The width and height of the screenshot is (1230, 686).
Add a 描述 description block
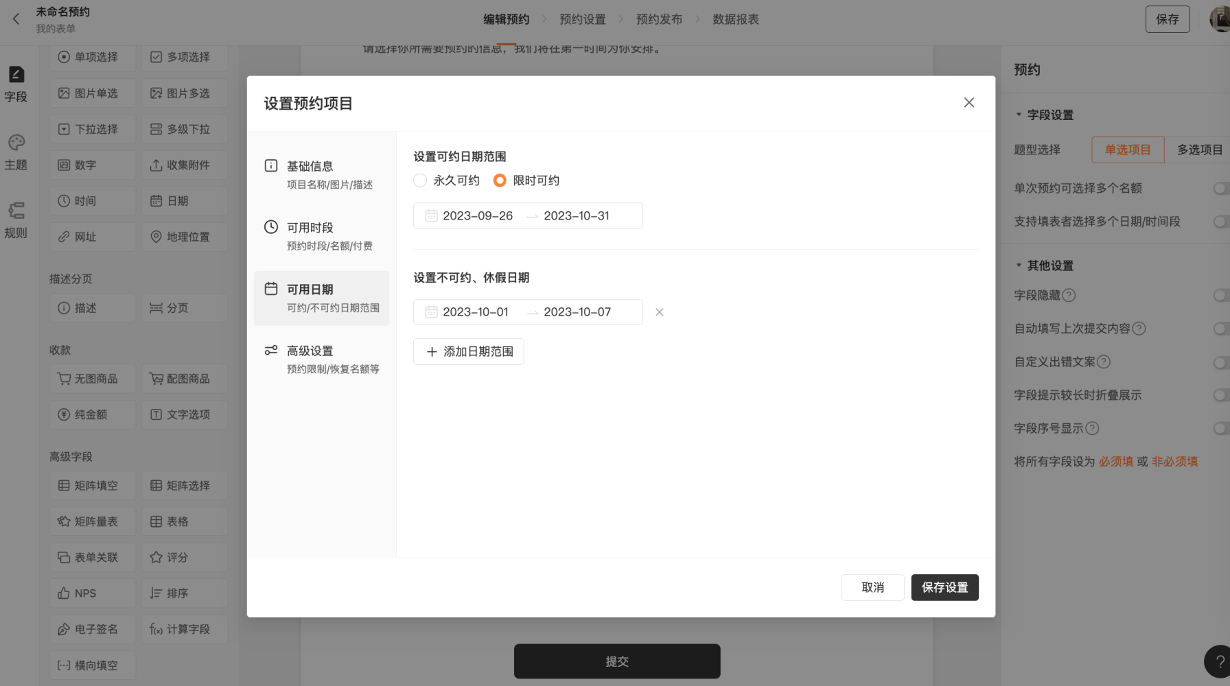tap(92, 308)
